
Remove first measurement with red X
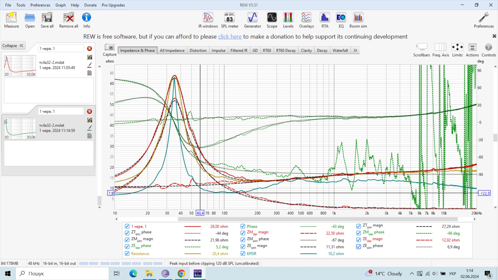click(x=89, y=48)
